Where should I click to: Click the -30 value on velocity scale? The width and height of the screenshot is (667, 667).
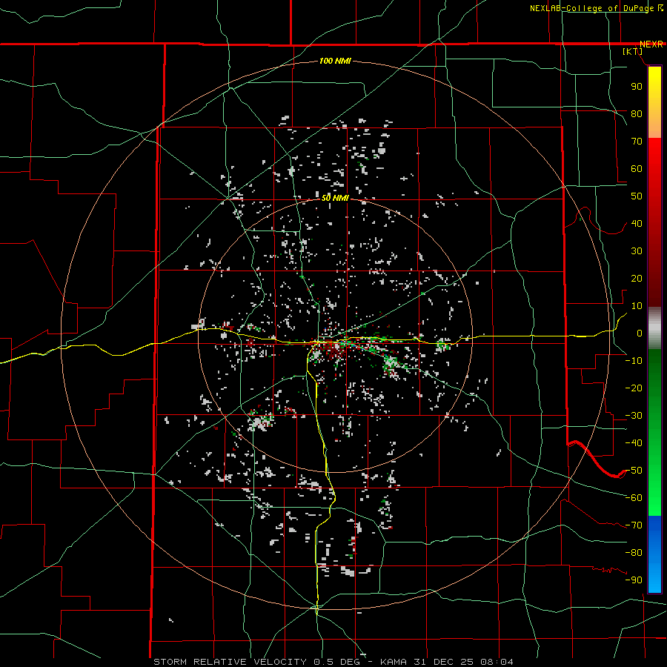pos(634,416)
